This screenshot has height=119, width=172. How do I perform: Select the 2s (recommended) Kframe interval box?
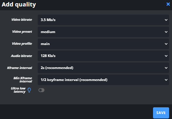(x=103, y=68)
